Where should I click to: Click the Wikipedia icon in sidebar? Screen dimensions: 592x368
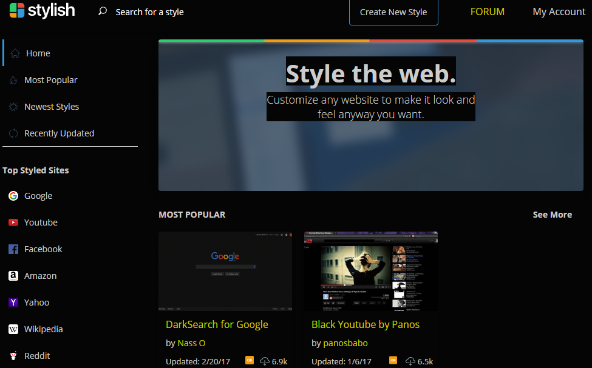click(13, 329)
